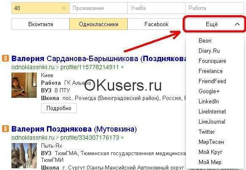Screen dimensions: 246x170
Task: Click the city text Киев
Action: pyautogui.click(x=47, y=75)
